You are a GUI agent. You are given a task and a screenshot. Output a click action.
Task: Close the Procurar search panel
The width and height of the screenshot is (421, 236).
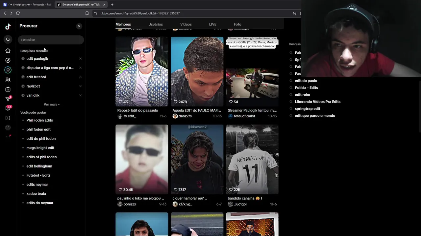(79, 26)
